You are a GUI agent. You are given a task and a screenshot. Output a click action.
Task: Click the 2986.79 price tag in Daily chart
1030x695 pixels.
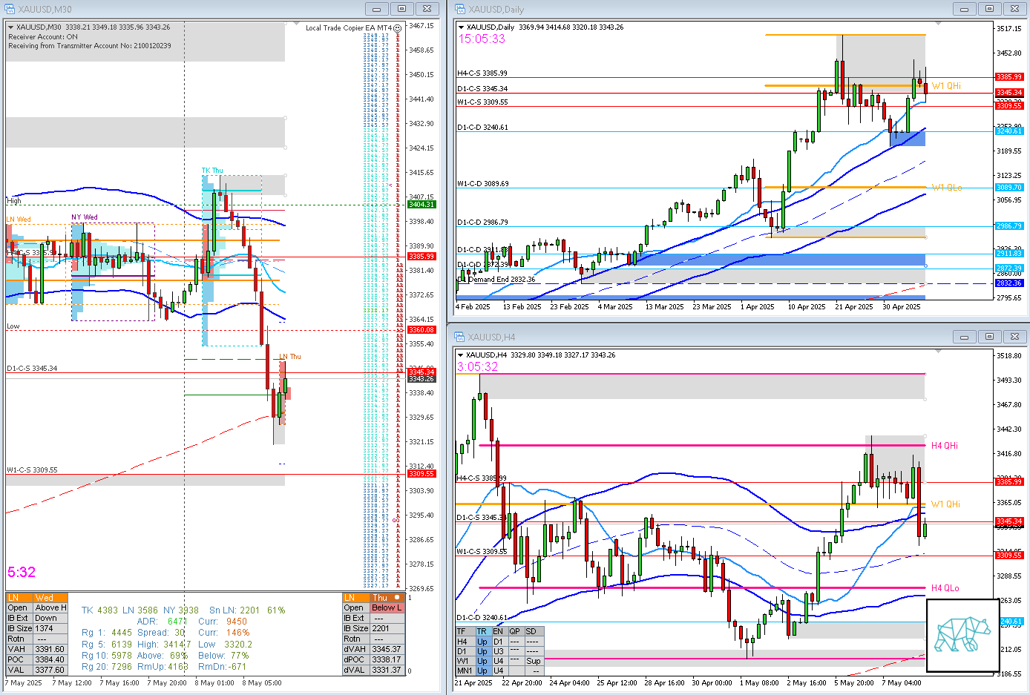1008,226
